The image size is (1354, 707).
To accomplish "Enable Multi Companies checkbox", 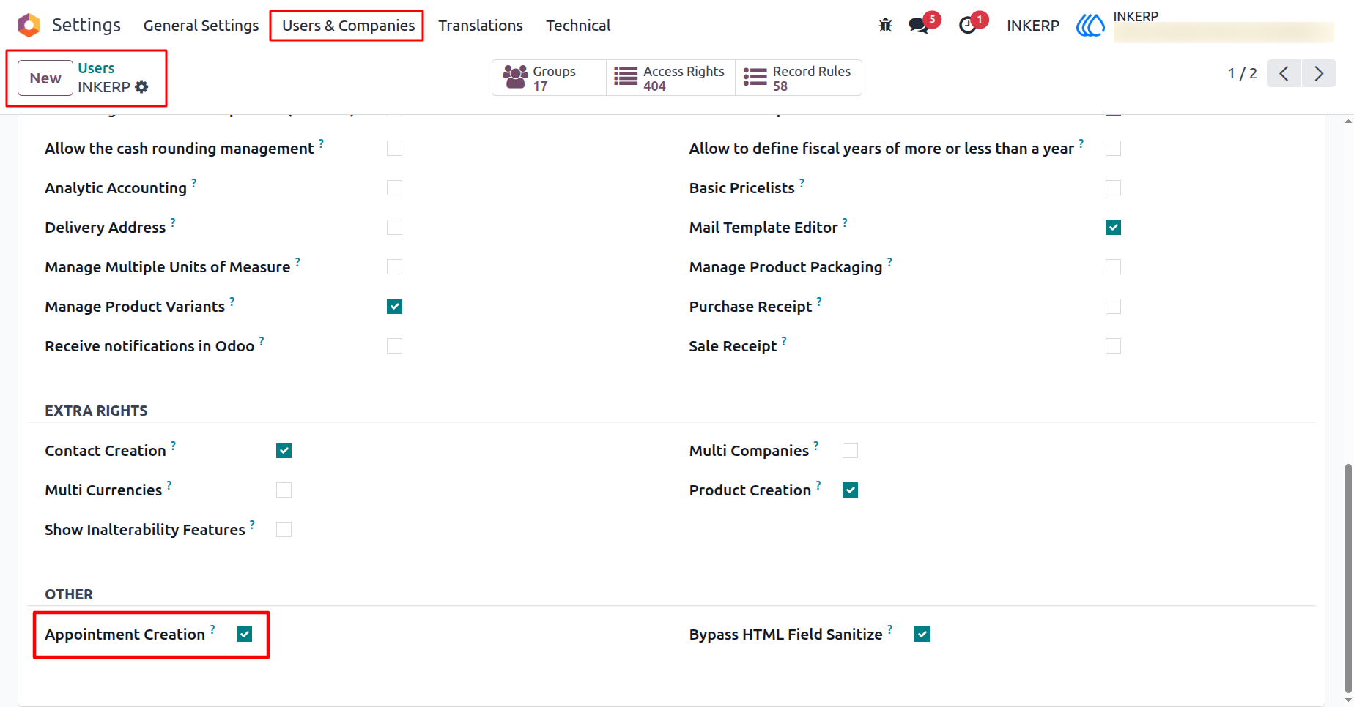I will 850,451.
